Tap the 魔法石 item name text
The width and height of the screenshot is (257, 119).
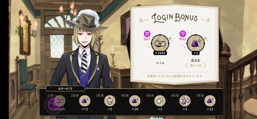click(x=196, y=61)
